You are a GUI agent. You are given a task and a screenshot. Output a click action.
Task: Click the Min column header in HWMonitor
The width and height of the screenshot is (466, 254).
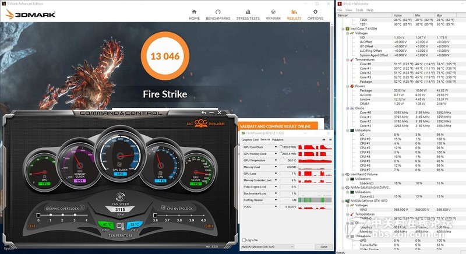pyautogui.click(x=424, y=15)
